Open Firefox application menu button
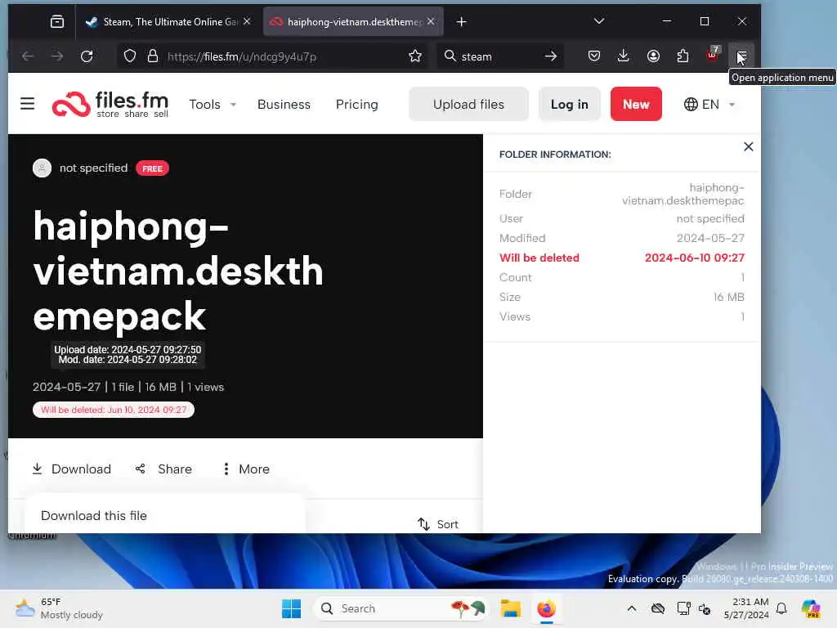 [x=741, y=56]
